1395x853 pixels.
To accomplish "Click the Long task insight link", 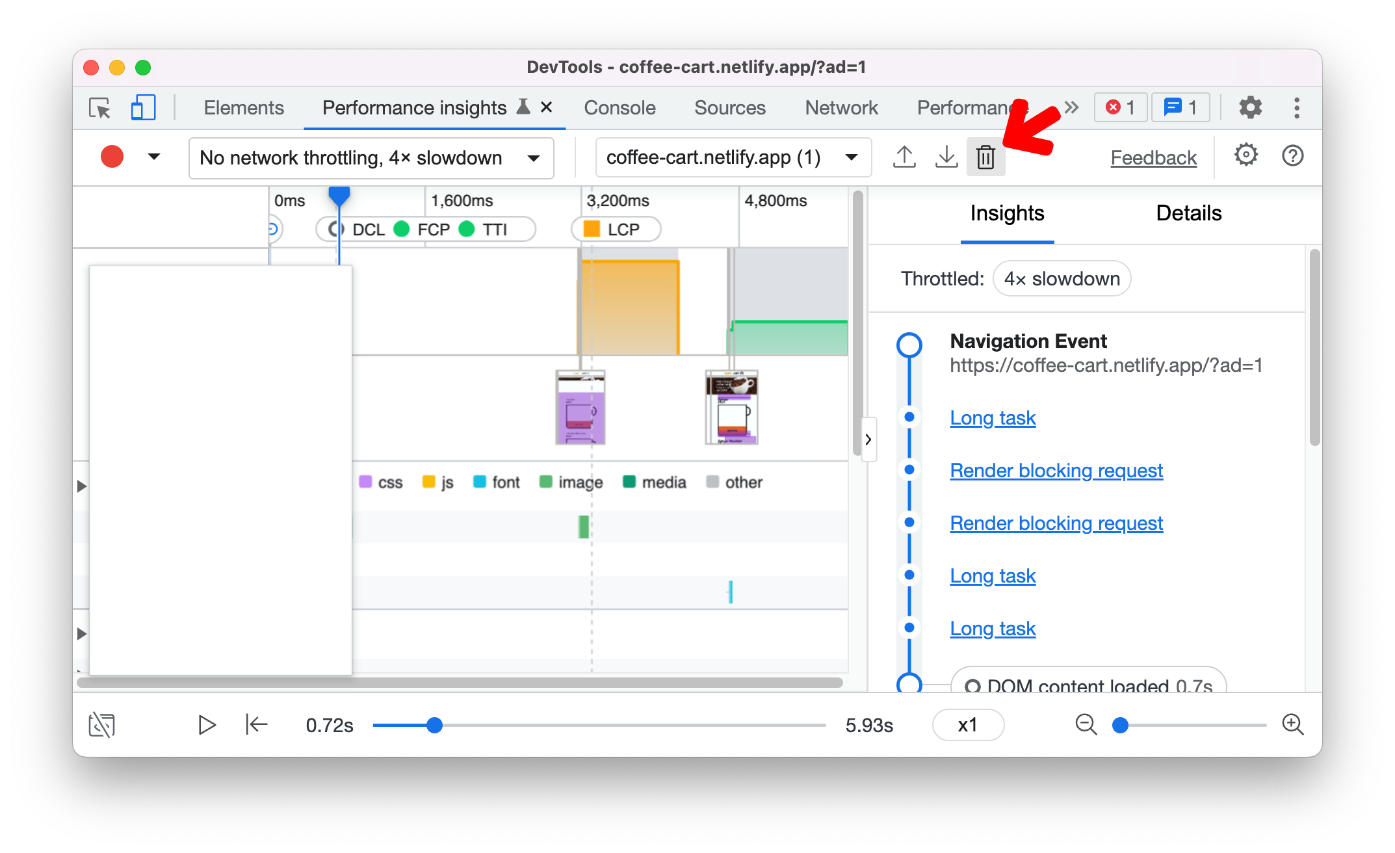I will [x=993, y=417].
